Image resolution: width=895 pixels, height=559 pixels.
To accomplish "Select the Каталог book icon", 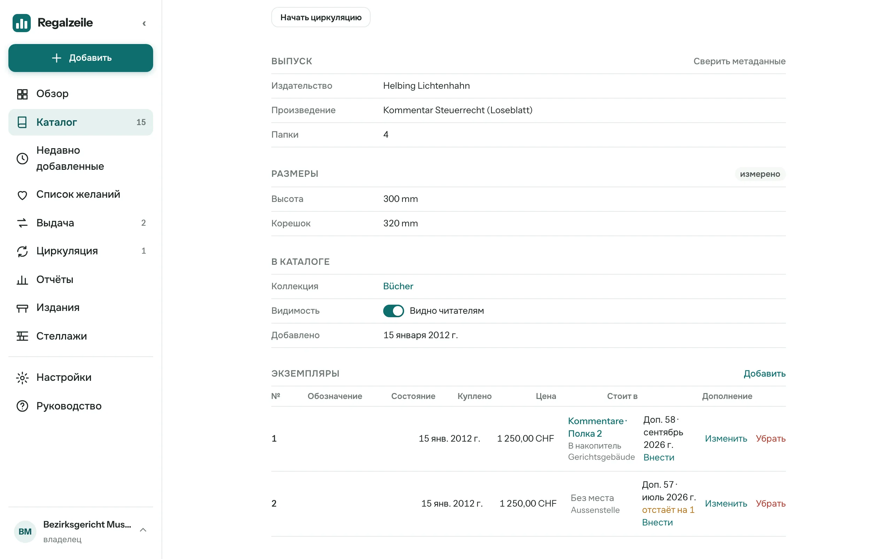I will pyautogui.click(x=22, y=122).
